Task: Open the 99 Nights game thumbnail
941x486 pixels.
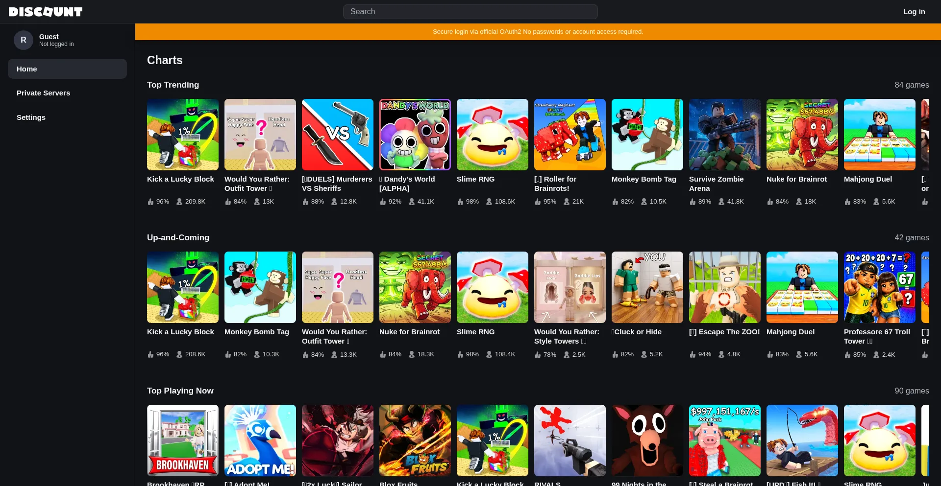Action: click(647, 440)
